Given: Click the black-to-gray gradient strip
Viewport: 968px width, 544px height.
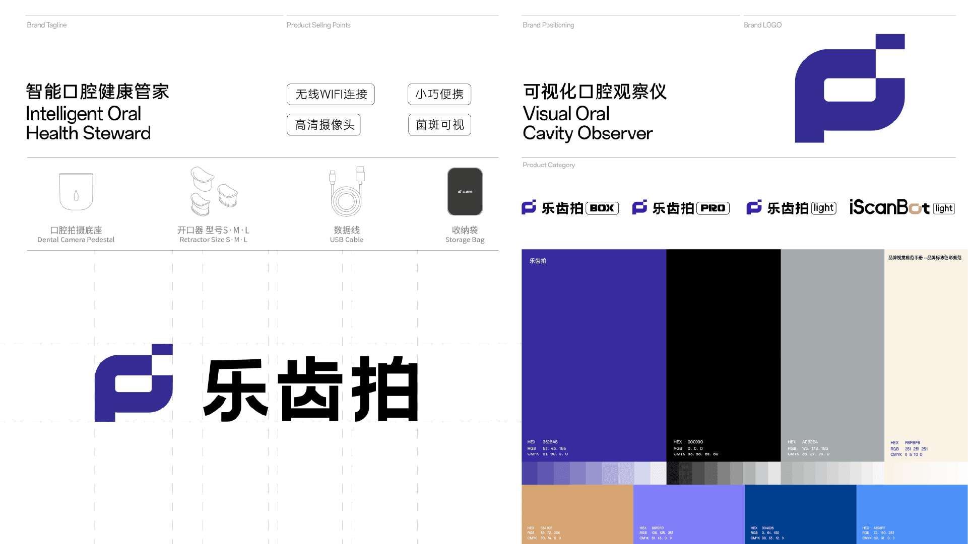Looking at the screenshot, I should click(x=724, y=473).
